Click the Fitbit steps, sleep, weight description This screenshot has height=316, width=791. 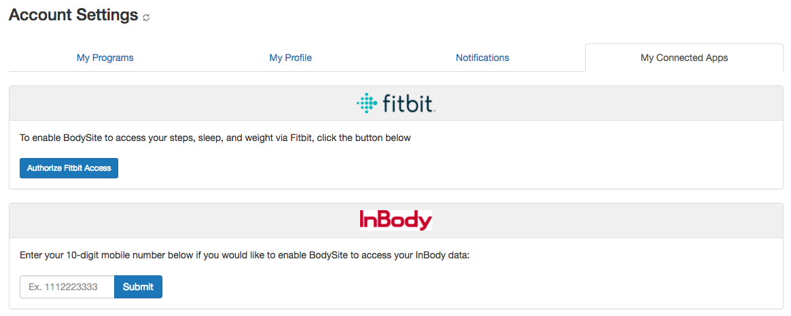click(215, 138)
